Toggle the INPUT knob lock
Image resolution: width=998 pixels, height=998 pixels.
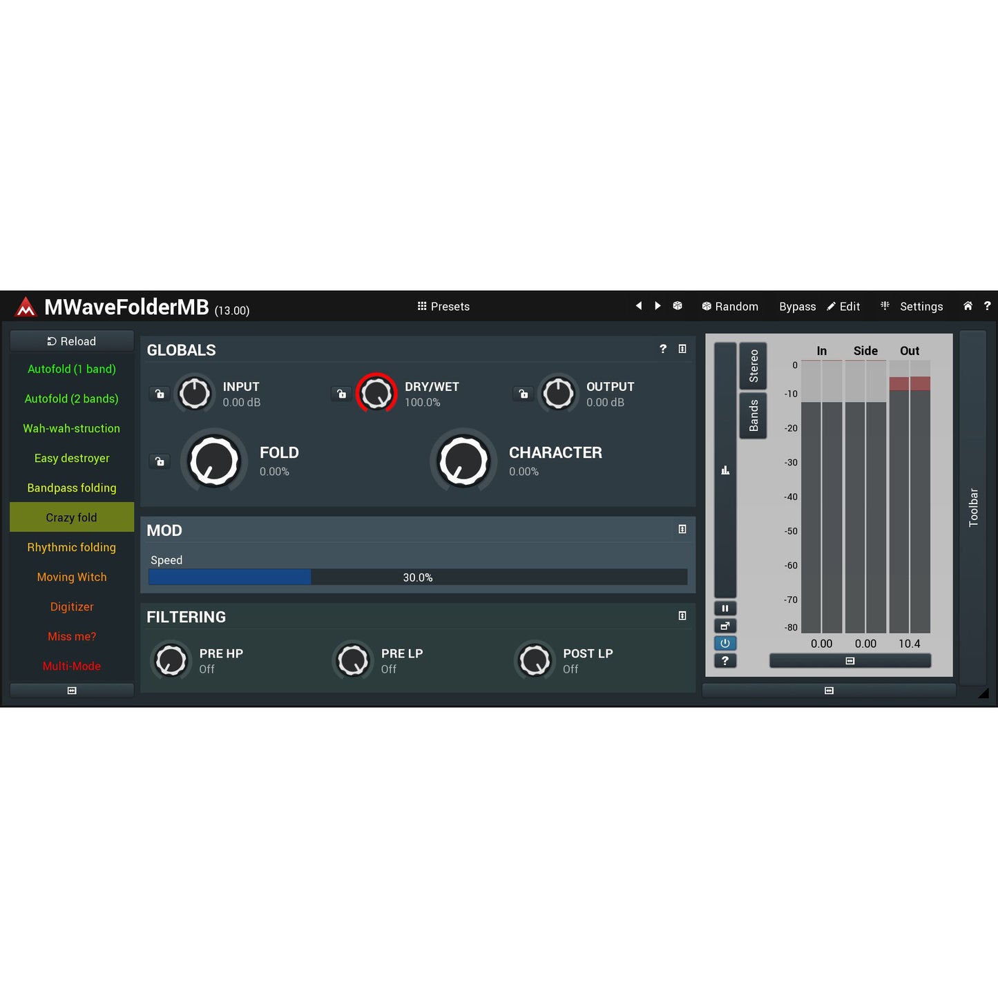(160, 394)
